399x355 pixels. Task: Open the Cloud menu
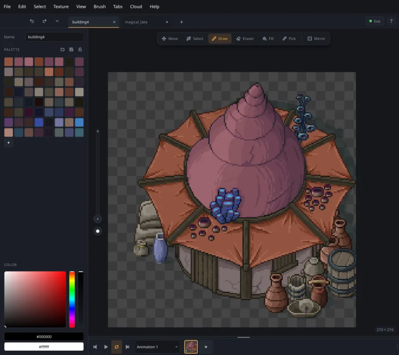[136, 7]
